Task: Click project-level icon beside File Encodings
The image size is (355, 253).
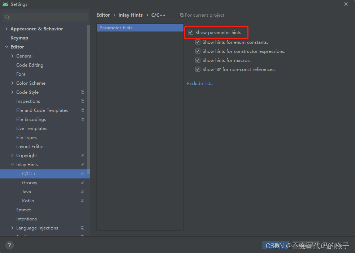Action: coord(82,119)
